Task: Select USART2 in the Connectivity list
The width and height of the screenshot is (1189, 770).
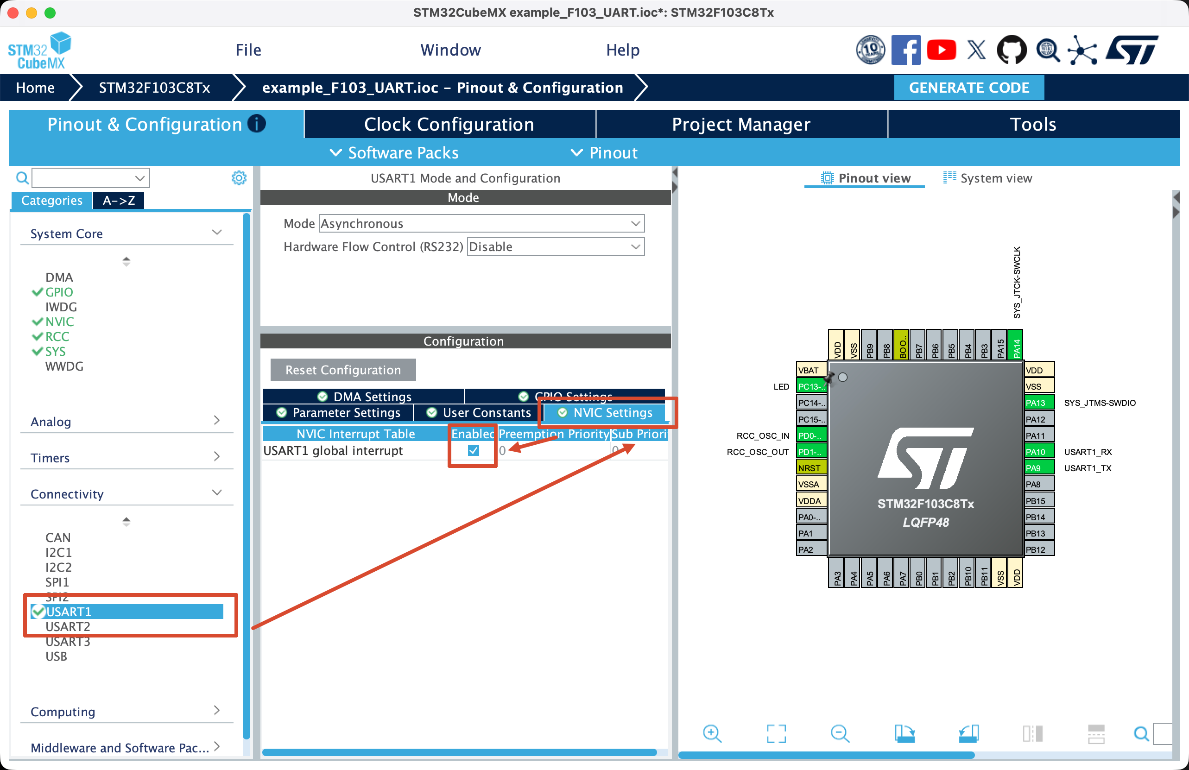Action: (x=68, y=626)
